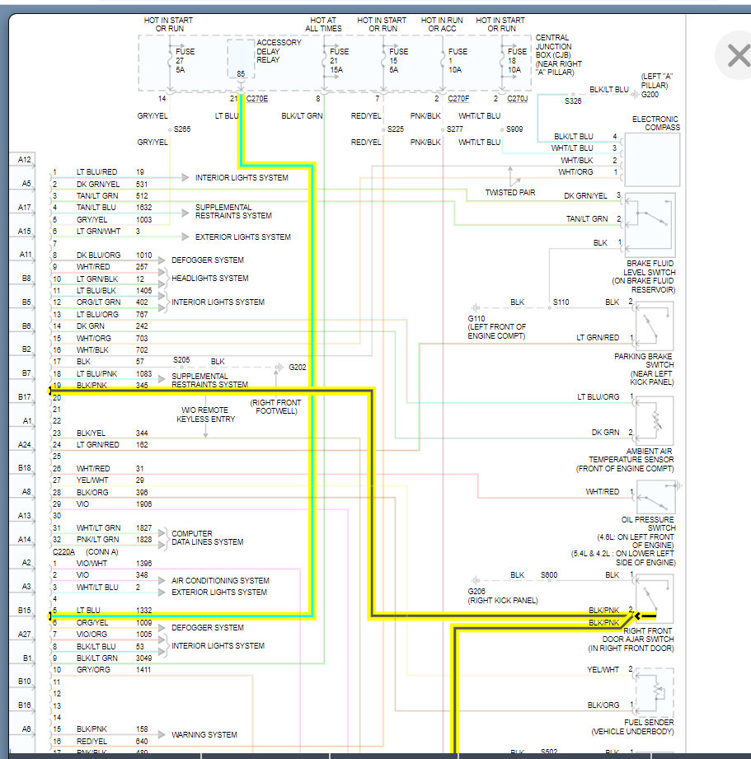This screenshot has height=759, width=751.
Task: Click splice label S800
Action: (549, 575)
